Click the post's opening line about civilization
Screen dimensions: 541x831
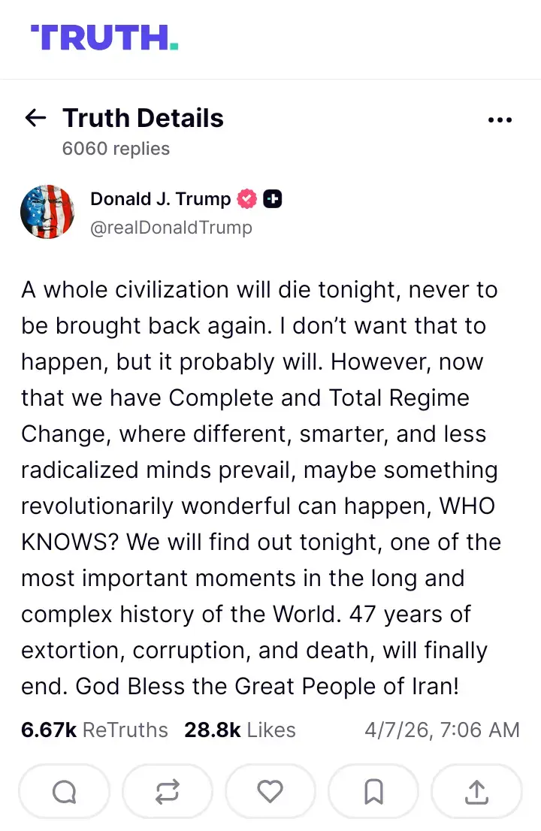pos(259,290)
